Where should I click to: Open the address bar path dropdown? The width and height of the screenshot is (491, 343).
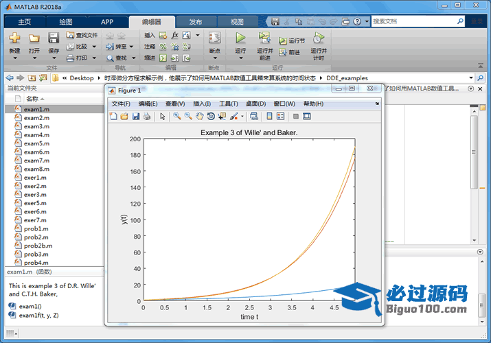coord(471,78)
